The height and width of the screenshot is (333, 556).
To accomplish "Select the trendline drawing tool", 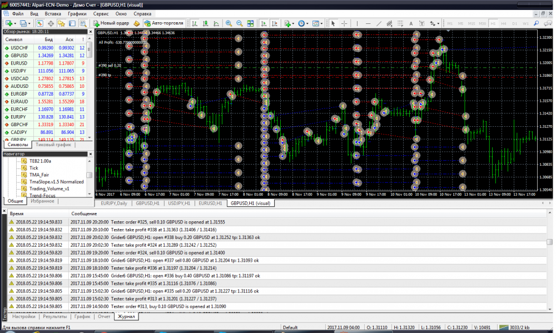I will [x=379, y=23].
